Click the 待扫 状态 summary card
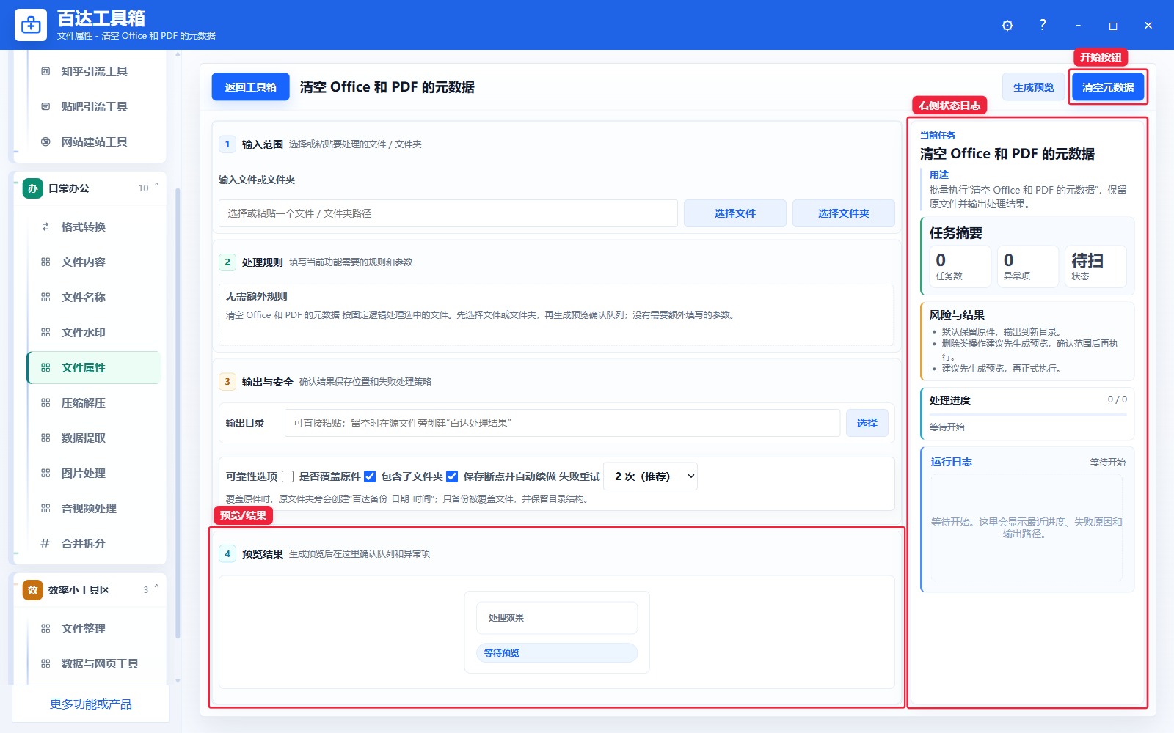 1095,266
